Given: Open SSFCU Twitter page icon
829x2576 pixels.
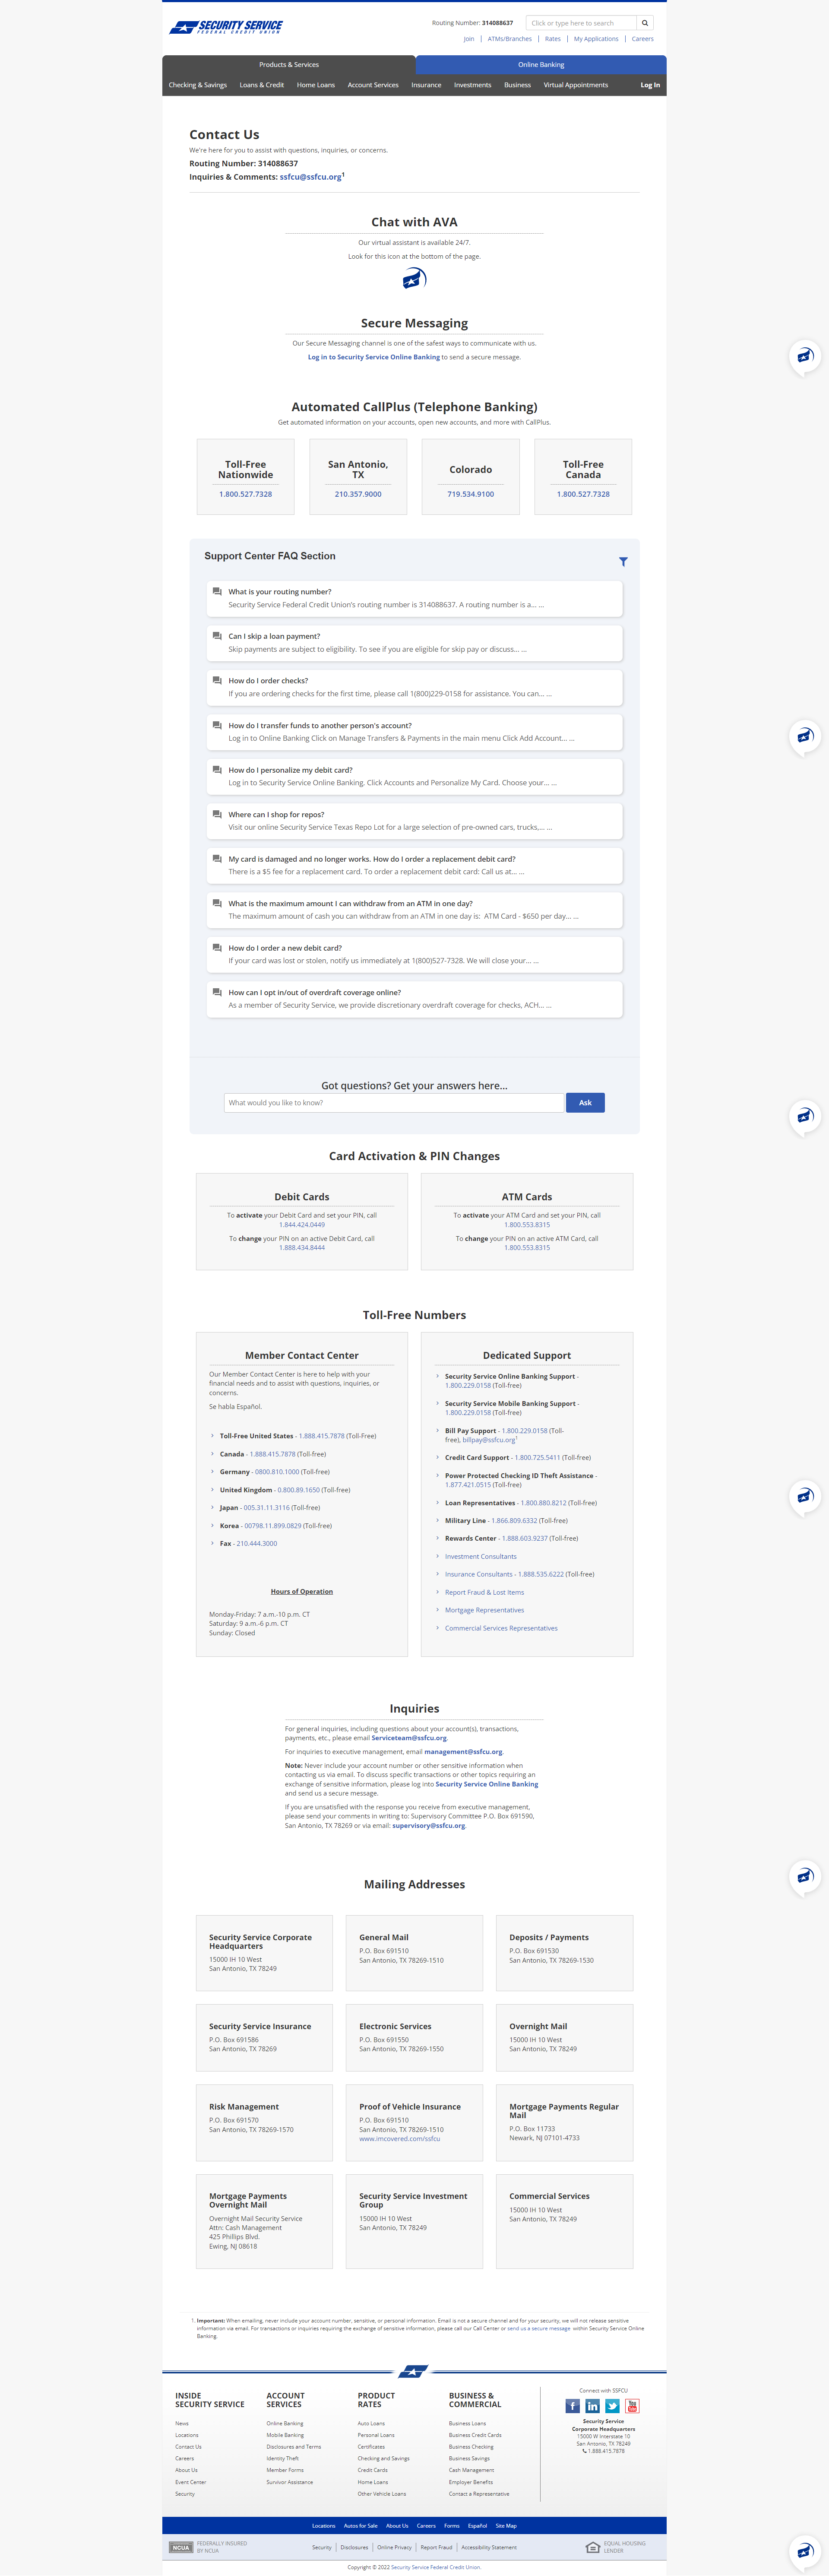Looking at the screenshot, I should [612, 2406].
